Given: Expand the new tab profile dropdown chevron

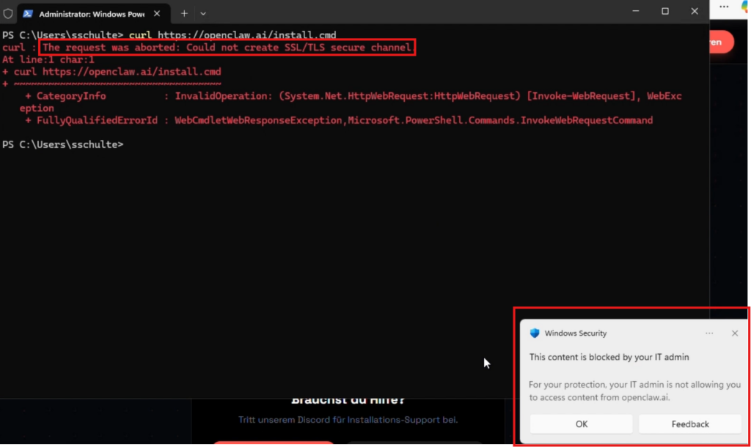Looking at the screenshot, I should point(203,13).
